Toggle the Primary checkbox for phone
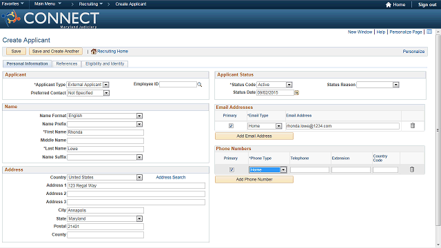 coord(232,169)
